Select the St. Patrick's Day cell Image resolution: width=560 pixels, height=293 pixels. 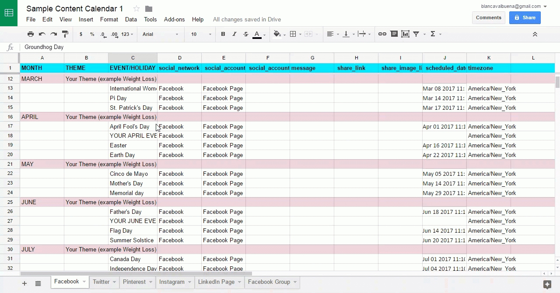[x=133, y=108]
